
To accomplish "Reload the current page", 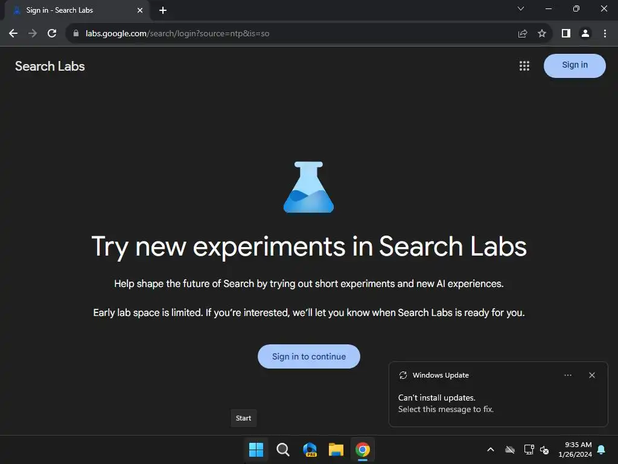I will [x=52, y=34].
